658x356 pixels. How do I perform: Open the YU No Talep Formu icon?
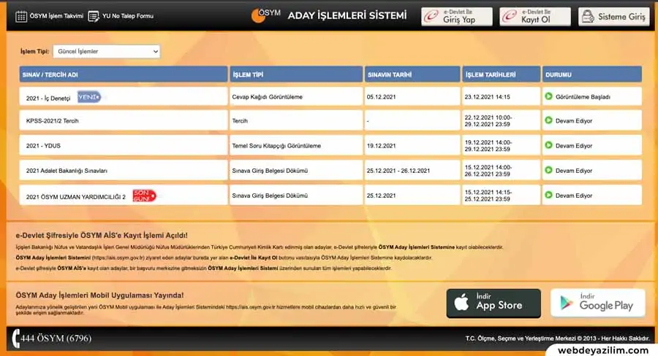pos(94,16)
